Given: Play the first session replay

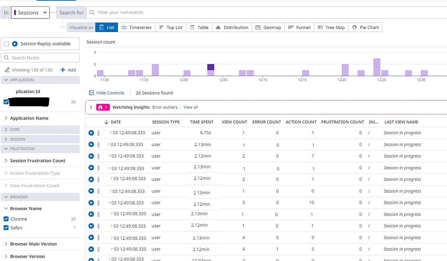Looking at the screenshot, I should tap(91, 133).
